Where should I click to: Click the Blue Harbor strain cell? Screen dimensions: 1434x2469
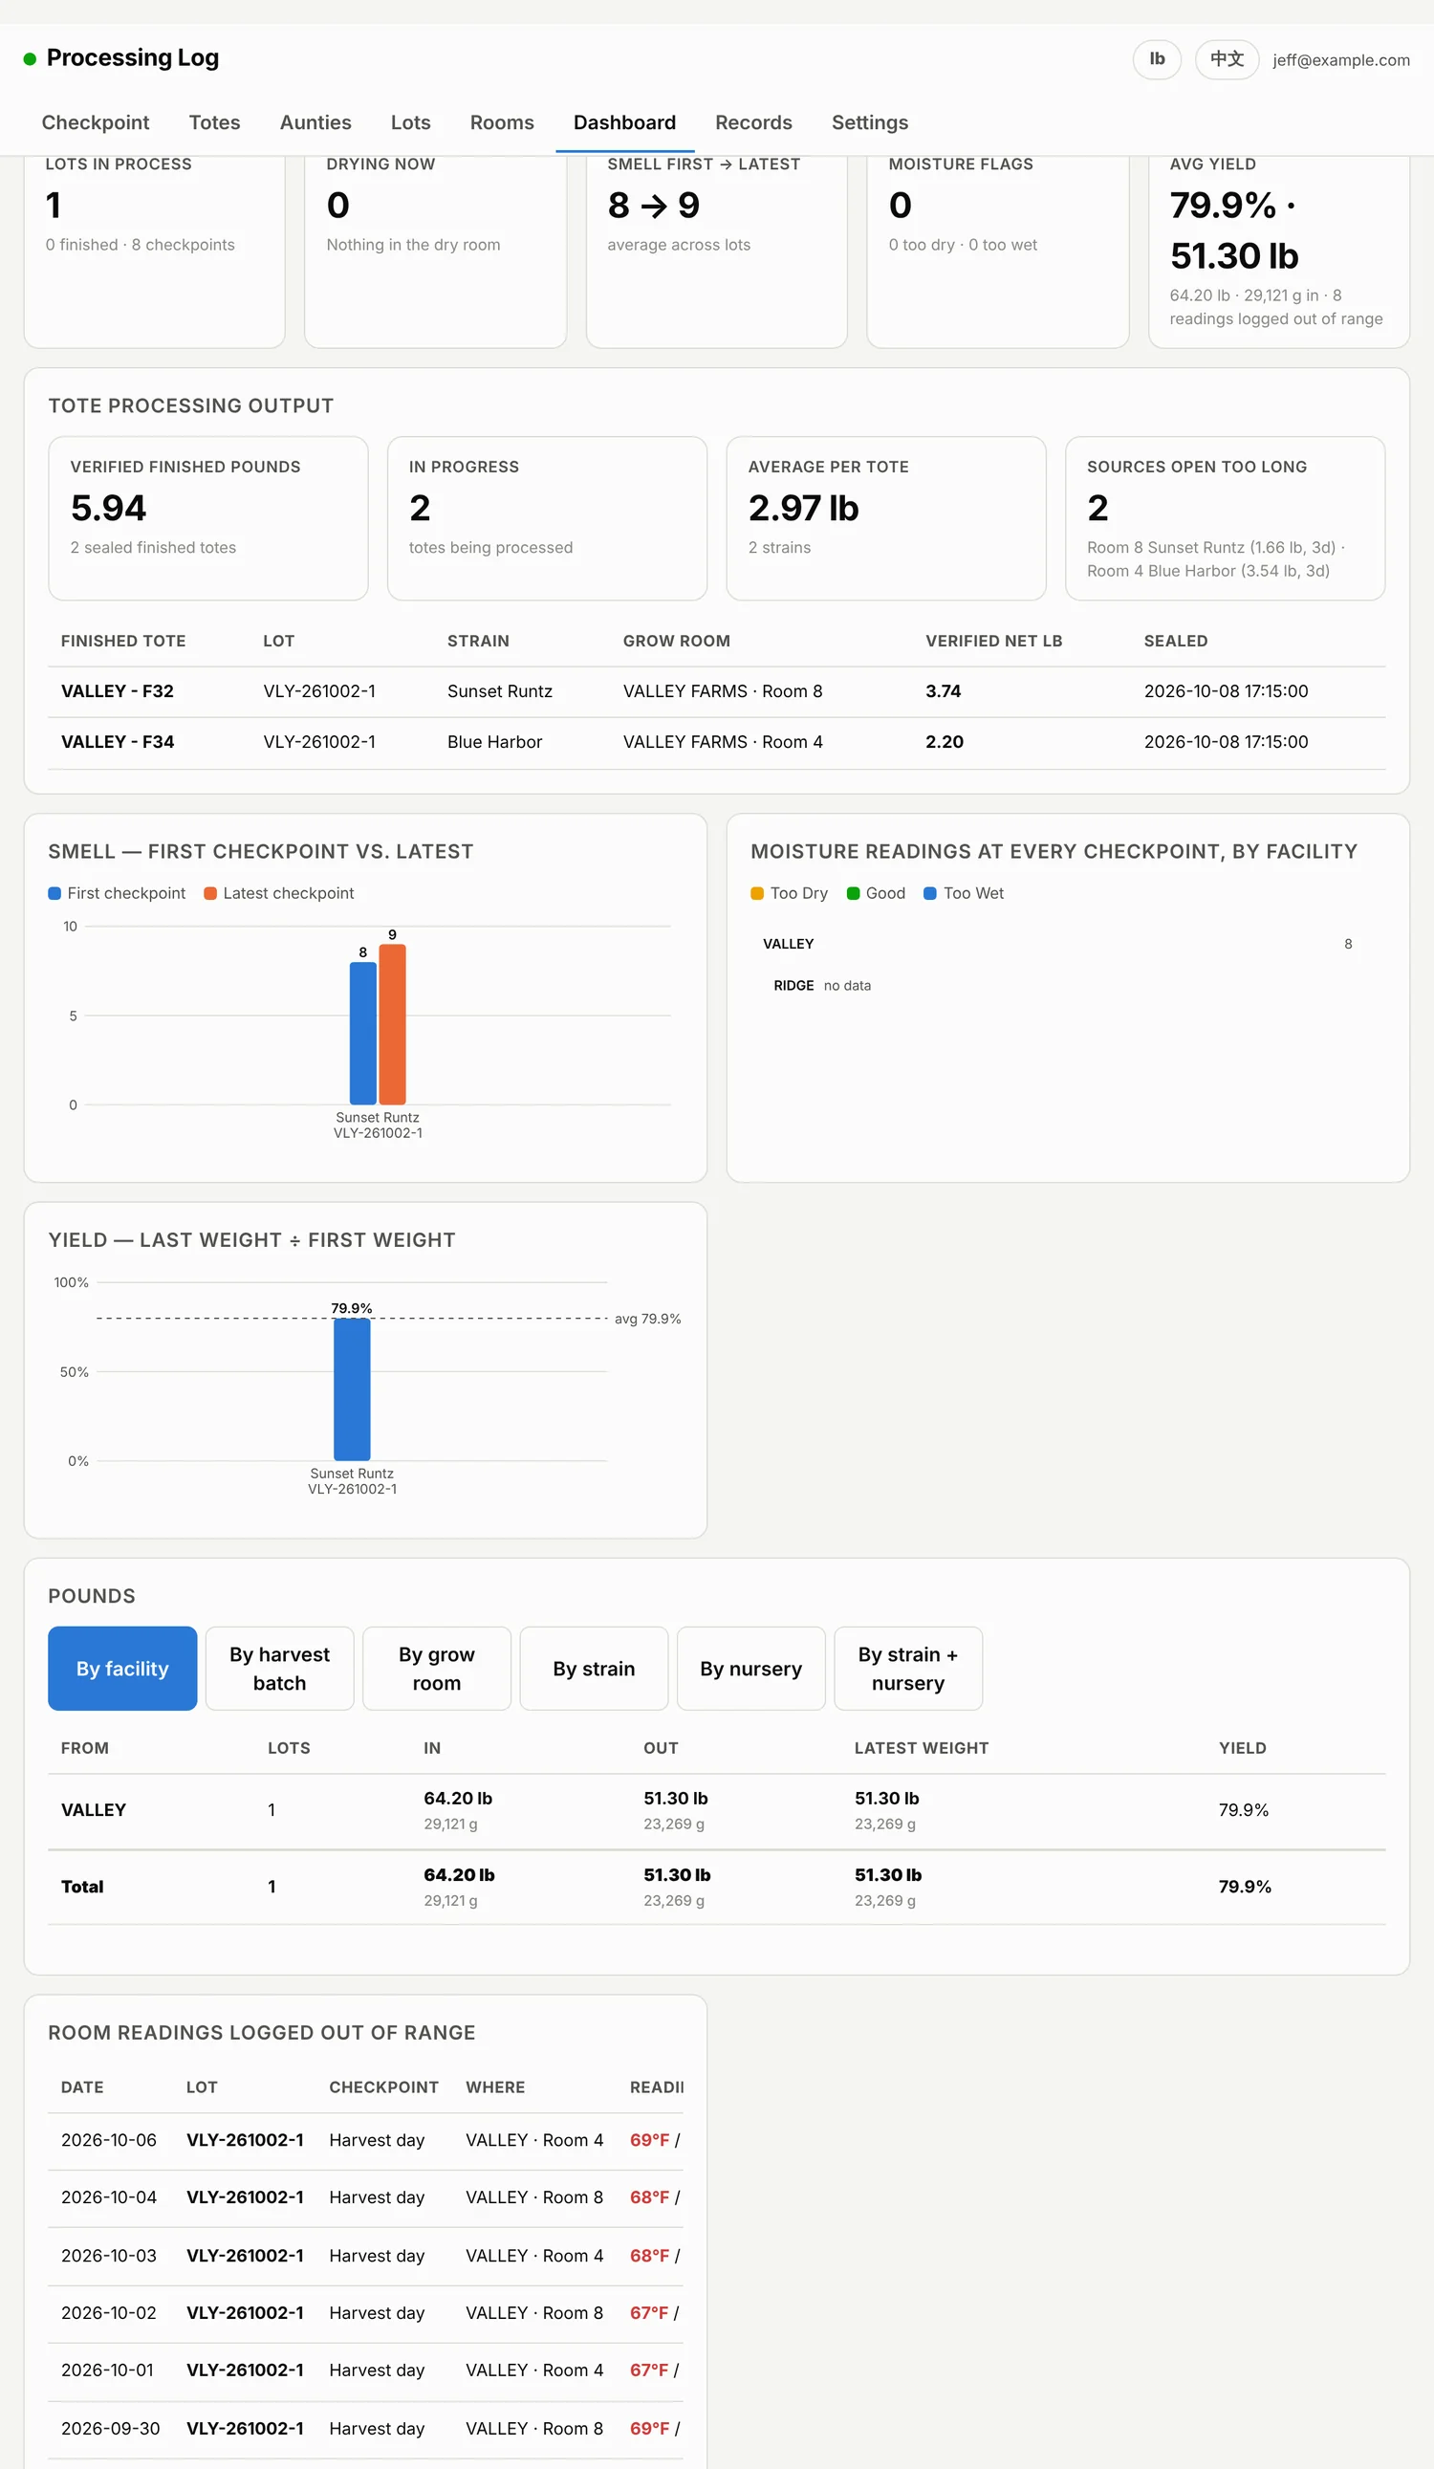494,742
